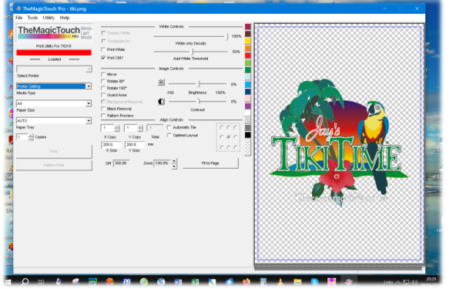Image resolution: width=456 pixels, height=289 pixels.
Task: Click the contrast half-circle icon
Action: [x=161, y=102]
